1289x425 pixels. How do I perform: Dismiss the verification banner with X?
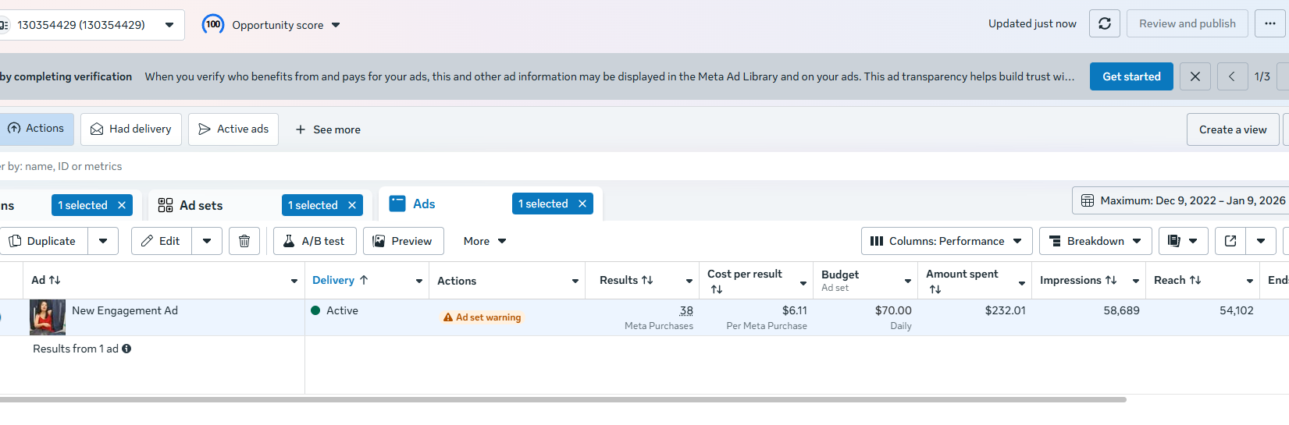[x=1195, y=76]
